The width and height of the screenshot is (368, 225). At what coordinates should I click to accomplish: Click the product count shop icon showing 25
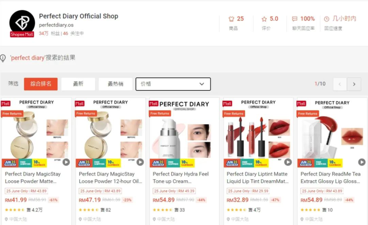click(x=231, y=19)
